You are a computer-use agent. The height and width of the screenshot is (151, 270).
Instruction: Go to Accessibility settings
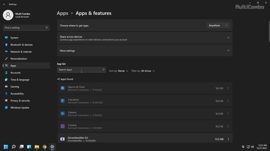click(26, 94)
